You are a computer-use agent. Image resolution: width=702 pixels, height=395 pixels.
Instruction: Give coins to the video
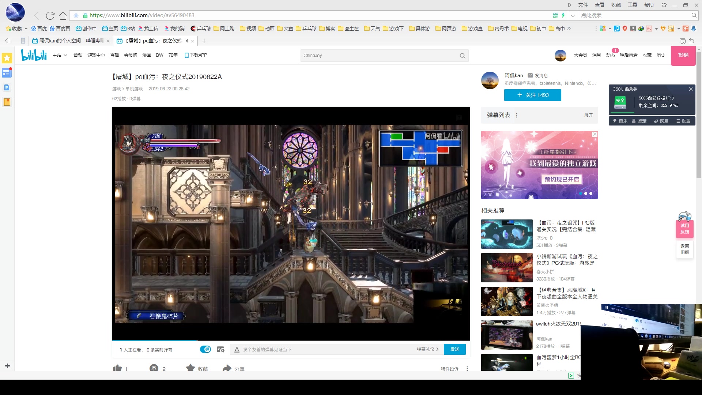click(154, 368)
